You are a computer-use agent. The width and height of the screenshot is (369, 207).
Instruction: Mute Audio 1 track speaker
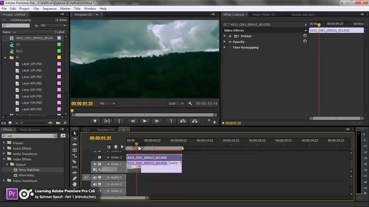tap(95, 178)
